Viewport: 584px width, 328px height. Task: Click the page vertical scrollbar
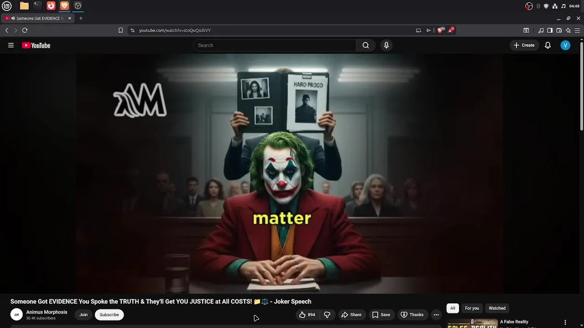581,86
